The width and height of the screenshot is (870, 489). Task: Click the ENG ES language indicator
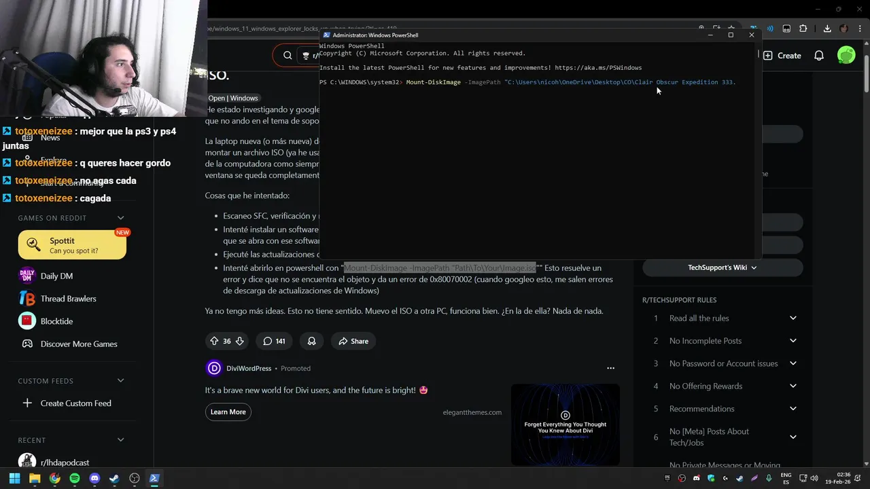786,478
